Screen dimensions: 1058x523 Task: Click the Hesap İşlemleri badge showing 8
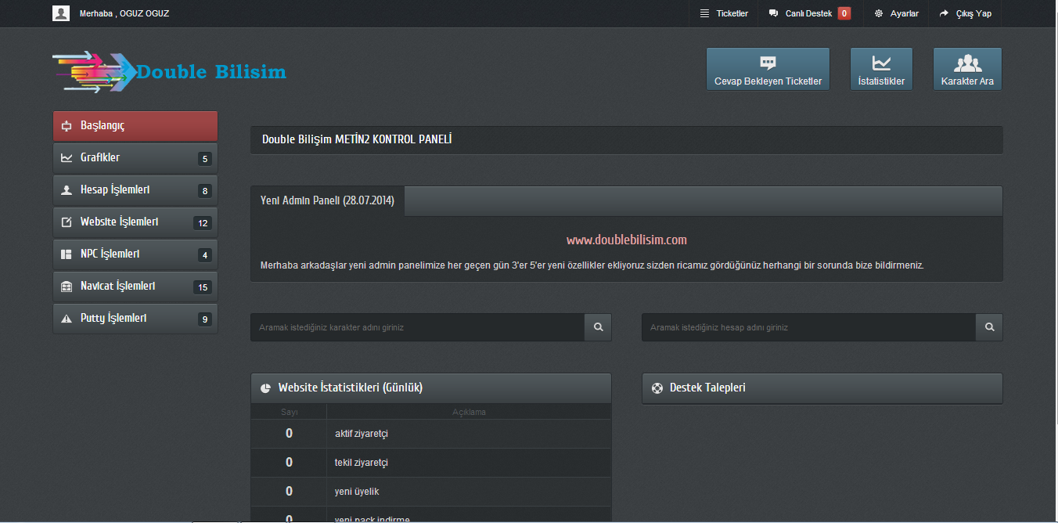pyautogui.click(x=205, y=191)
